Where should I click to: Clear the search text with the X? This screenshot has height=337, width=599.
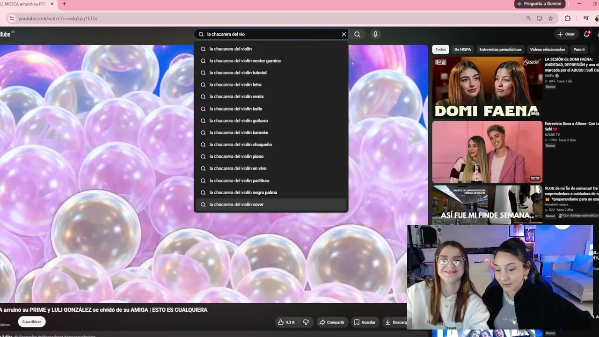coord(344,34)
